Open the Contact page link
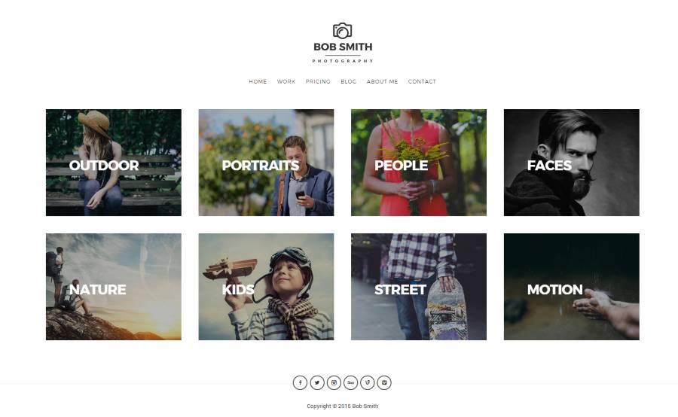Image resolution: width=678 pixels, height=417 pixels. click(x=422, y=82)
